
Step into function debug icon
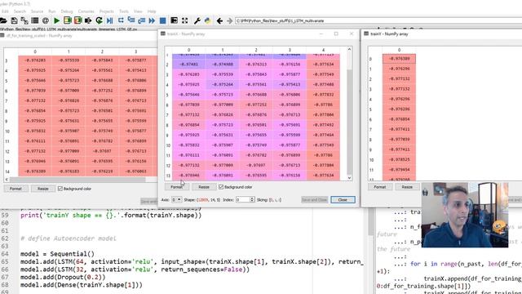tap(131, 20)
